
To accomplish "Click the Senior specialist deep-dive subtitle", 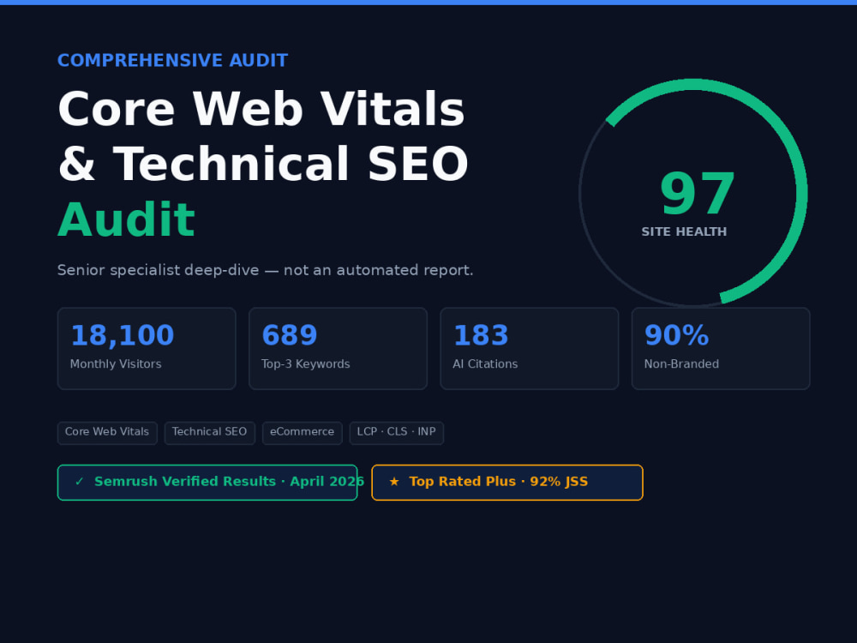I will pos(265,270).
